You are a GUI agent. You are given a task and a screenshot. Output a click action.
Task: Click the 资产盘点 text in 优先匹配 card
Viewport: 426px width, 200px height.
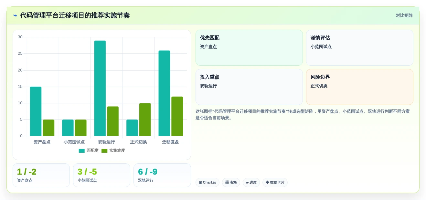(208, 47)
